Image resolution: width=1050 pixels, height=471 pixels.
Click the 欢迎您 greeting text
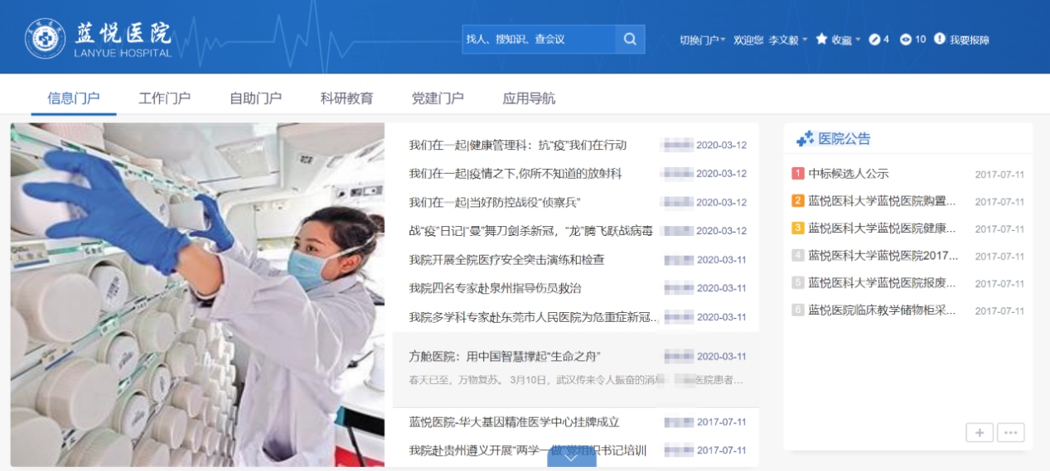[x=748, y=40]
